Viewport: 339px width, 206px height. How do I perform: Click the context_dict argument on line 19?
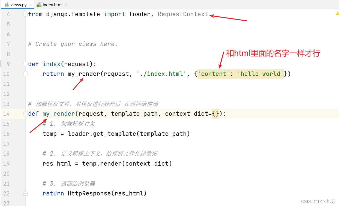(147, 164)
